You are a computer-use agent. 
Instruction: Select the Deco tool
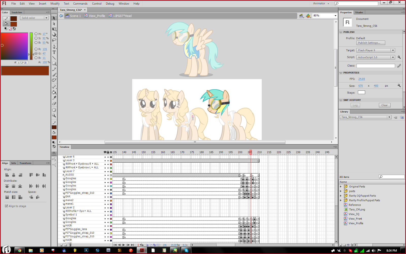pos(54,80)
